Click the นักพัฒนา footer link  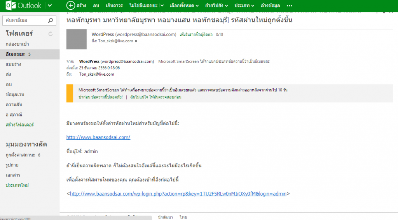pyautogui.click(x=165, y=217)
